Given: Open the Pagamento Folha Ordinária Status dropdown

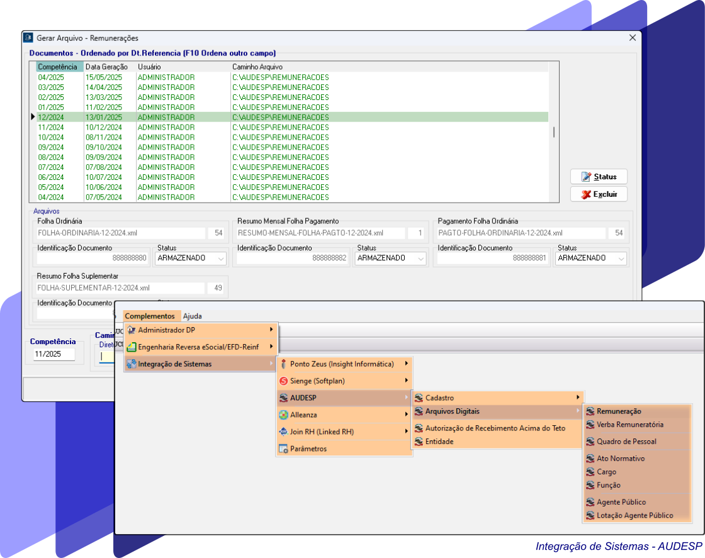Looking at the screenshot, I should click(621, 259).
